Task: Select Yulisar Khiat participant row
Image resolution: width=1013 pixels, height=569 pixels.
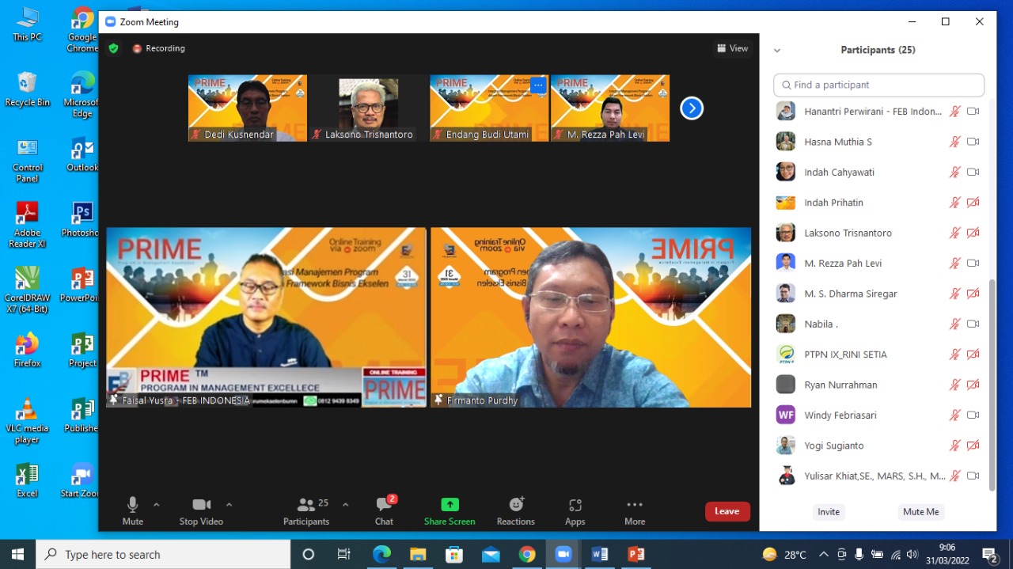Action: pyautogui.click(x=878, y=476)
